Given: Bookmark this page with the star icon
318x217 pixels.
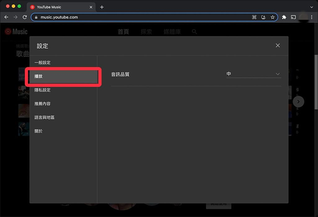Looking at the screenshot, I should pos(273,17).
